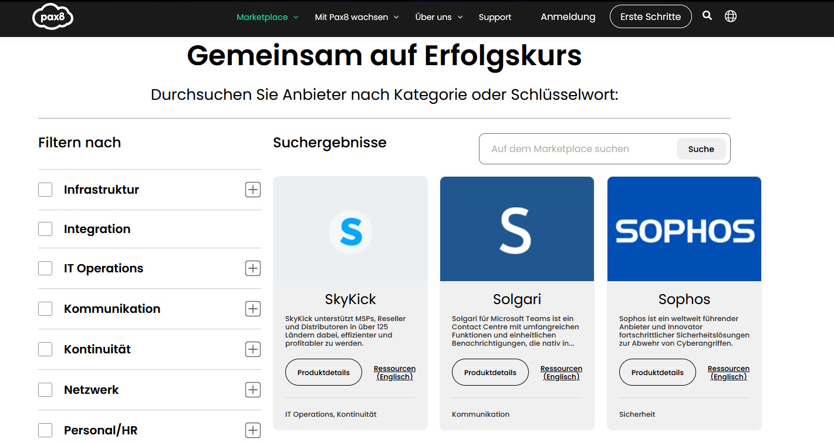834x442 pixels.
Task: Select the Kontinuität filter checkbox
Action: [x=45, y=349]
